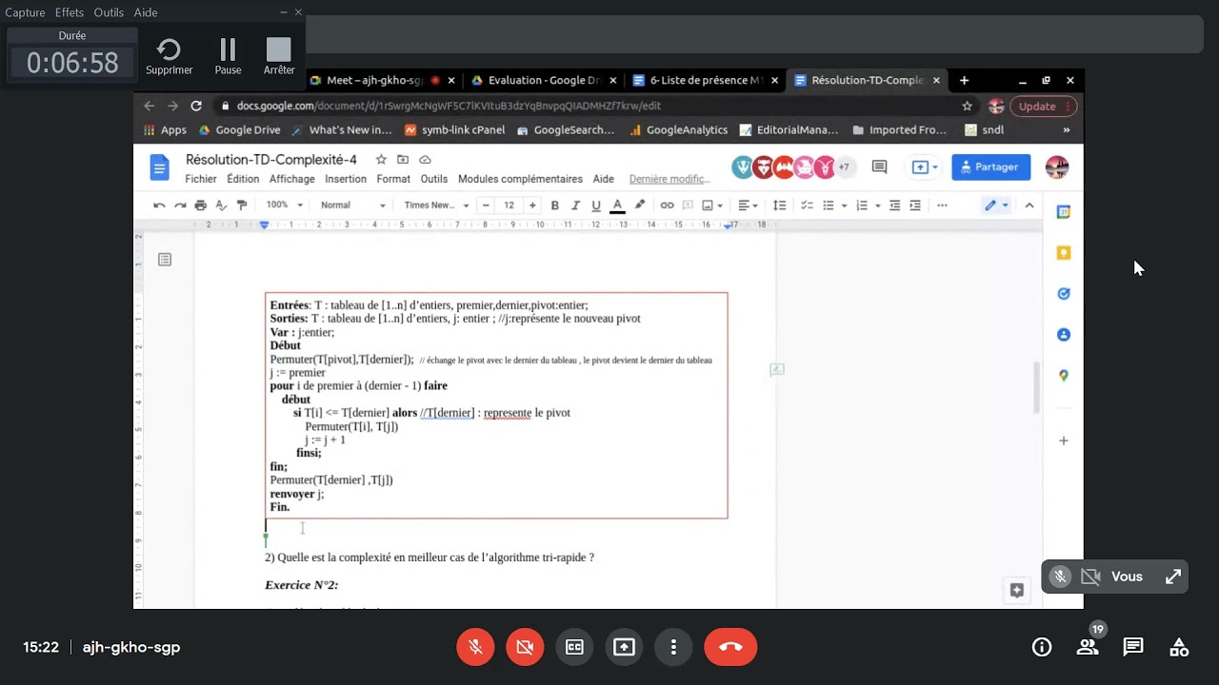Run spelling and grammar check icon
This screenshot has width=1219, height=685.
coord(221,205)
